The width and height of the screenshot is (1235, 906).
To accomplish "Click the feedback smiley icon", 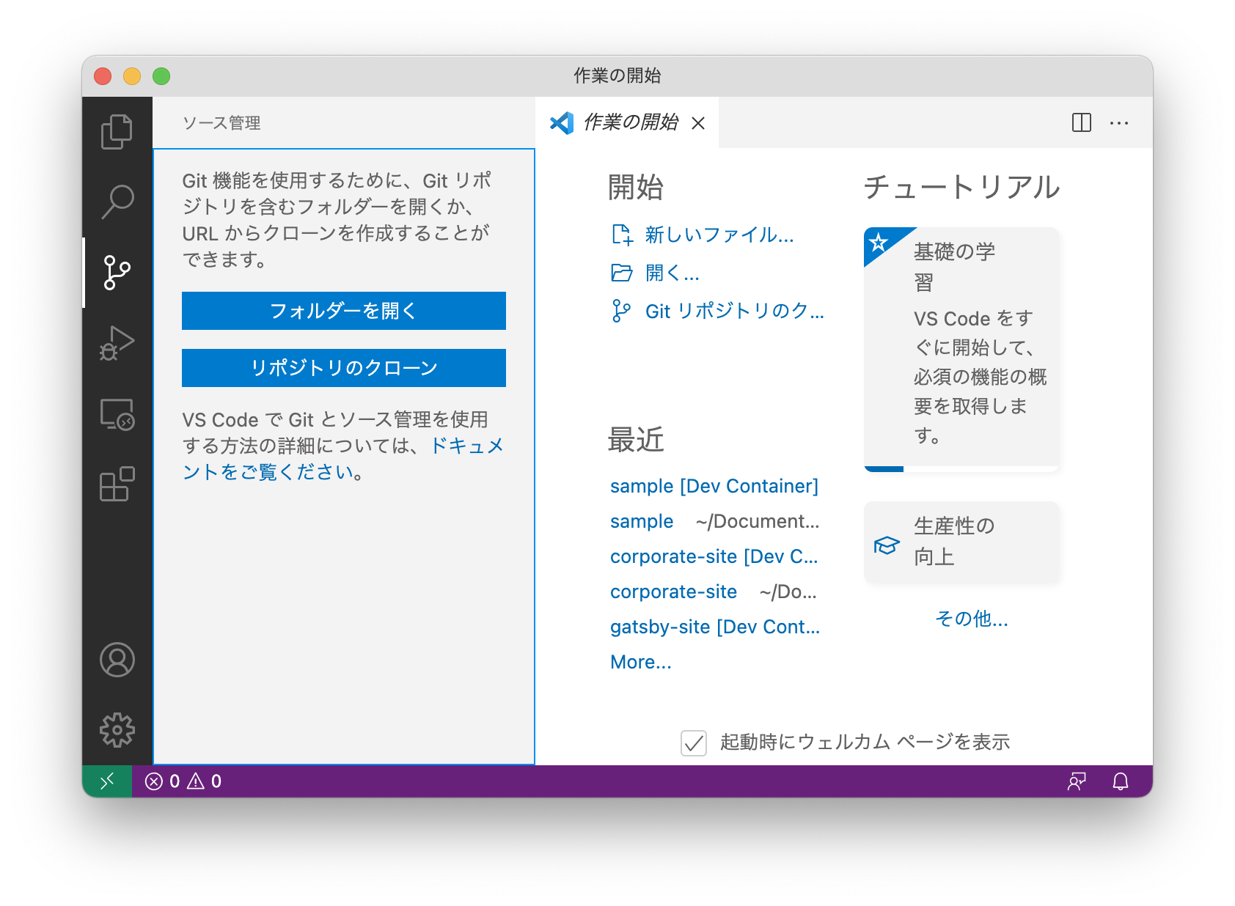I will click(x=1076, y=783).
